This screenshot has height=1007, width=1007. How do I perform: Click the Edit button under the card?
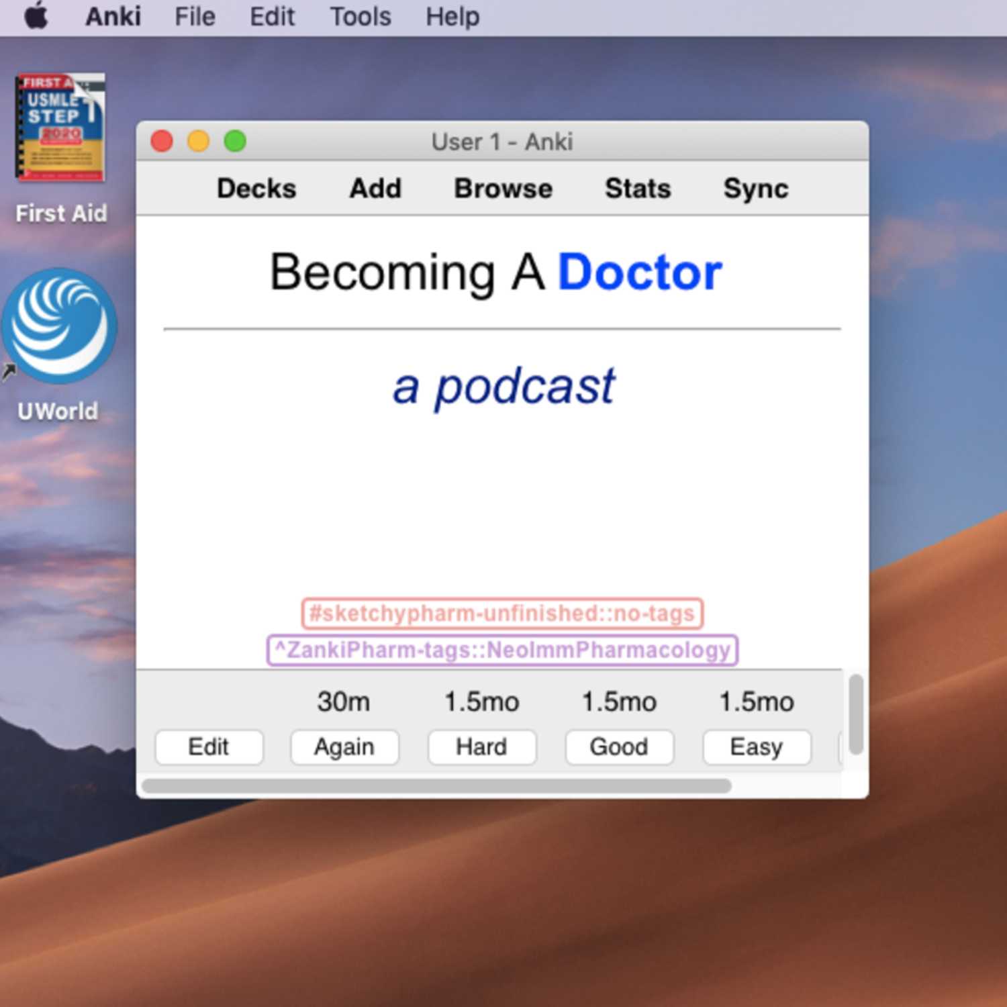point(209,747)
